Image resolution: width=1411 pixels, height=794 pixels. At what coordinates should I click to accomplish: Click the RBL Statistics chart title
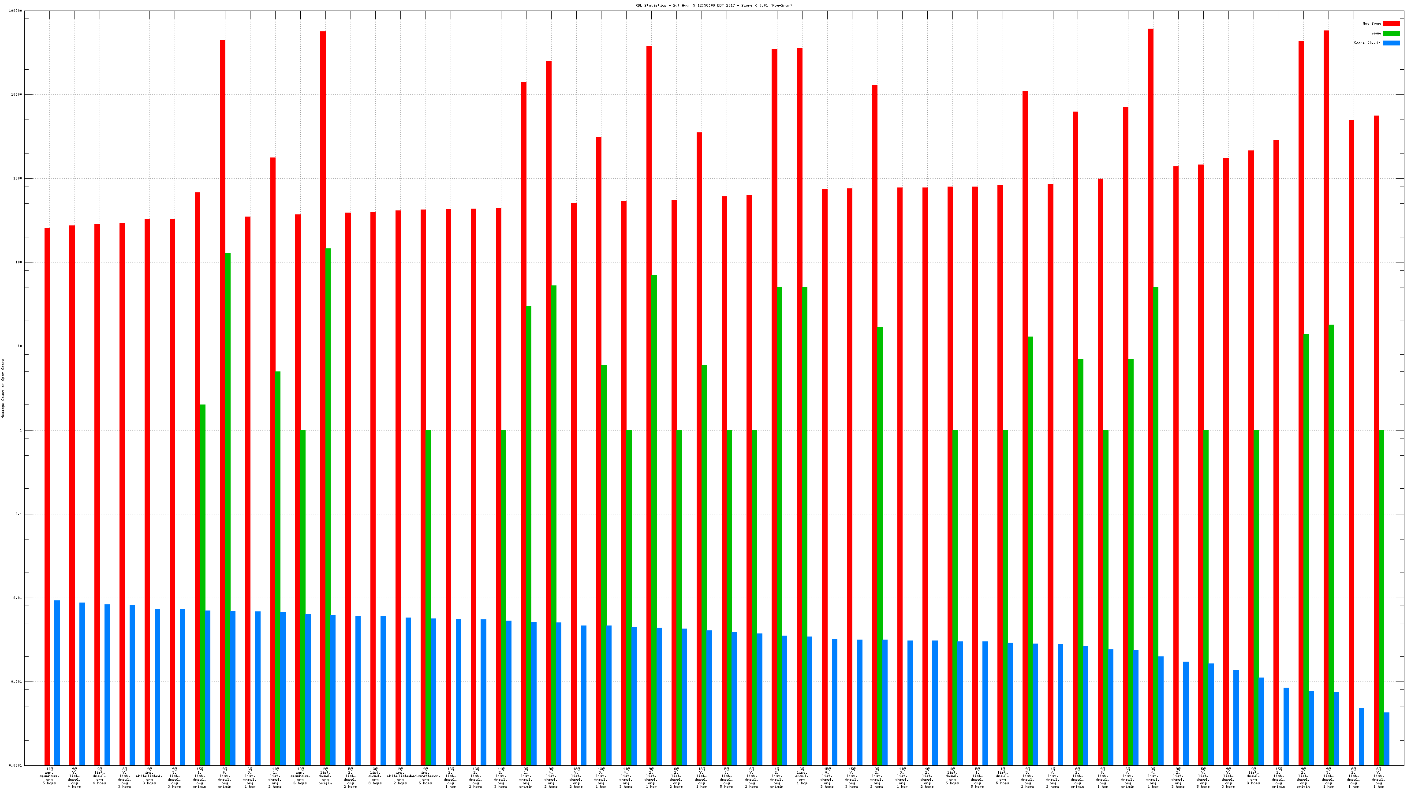point(713,5)
